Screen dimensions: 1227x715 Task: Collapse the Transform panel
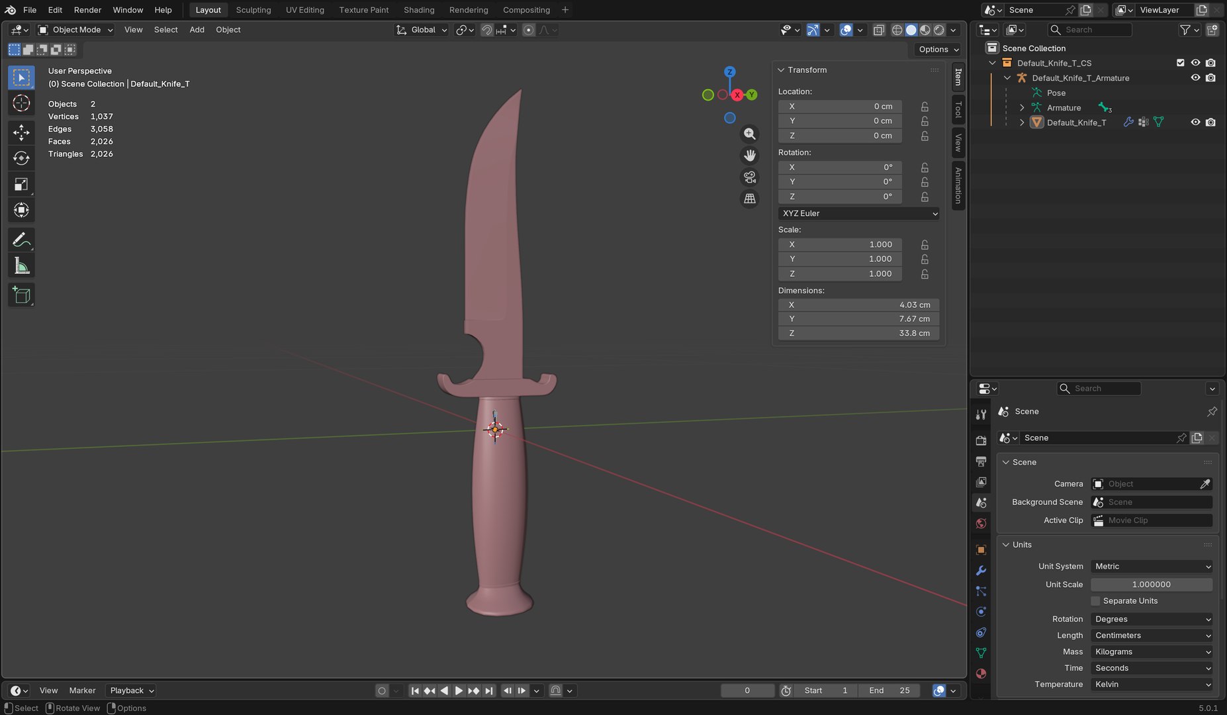coord(781,70)
